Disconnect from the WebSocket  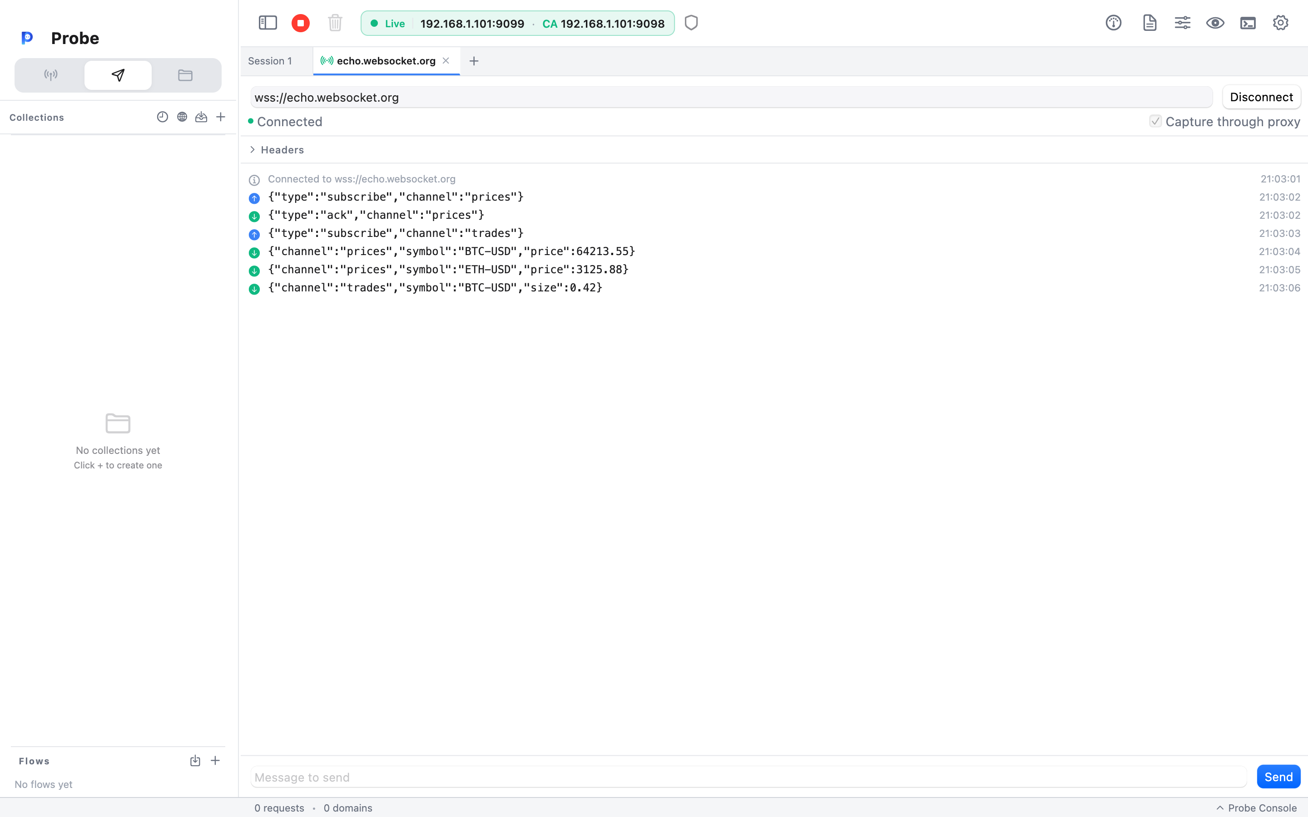[1262, 97]
